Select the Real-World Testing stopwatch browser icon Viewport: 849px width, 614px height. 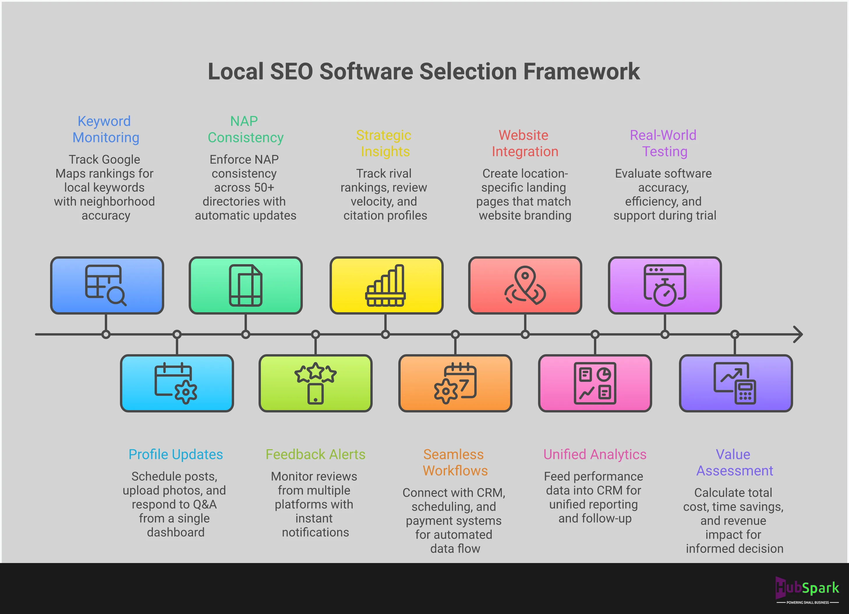[665, 285]
